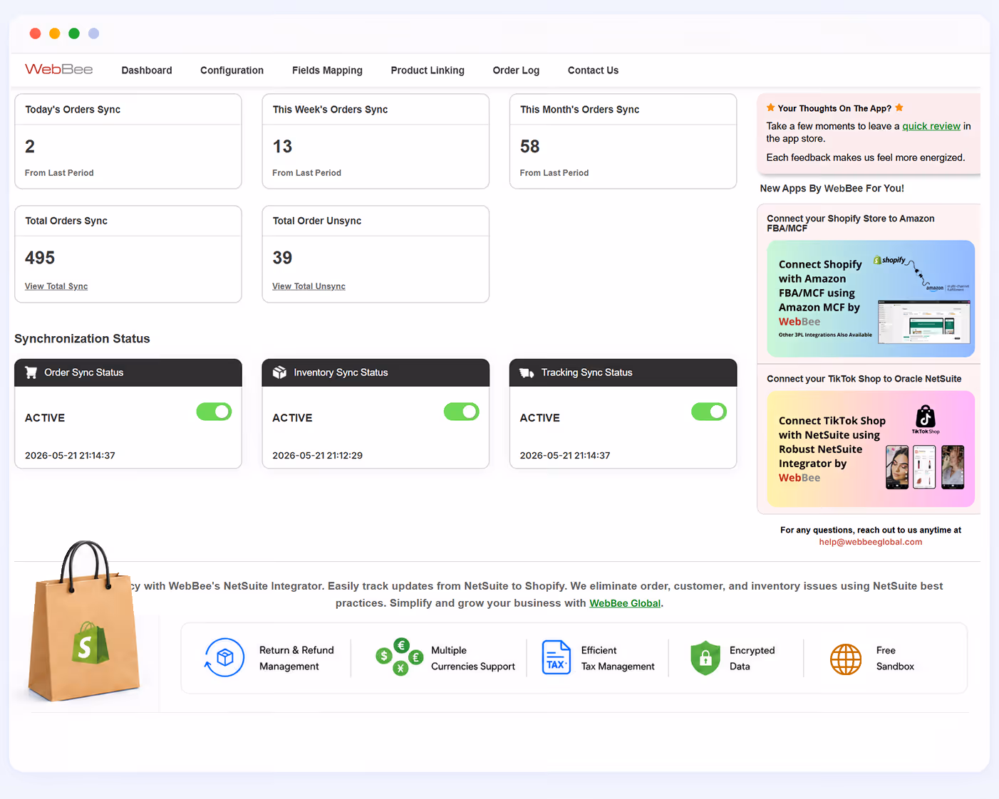The width and height of the screenshot is (999, 799).
Task: Open the TikTok Shop NetSuite banner
Action: click(x=871, y=449)
